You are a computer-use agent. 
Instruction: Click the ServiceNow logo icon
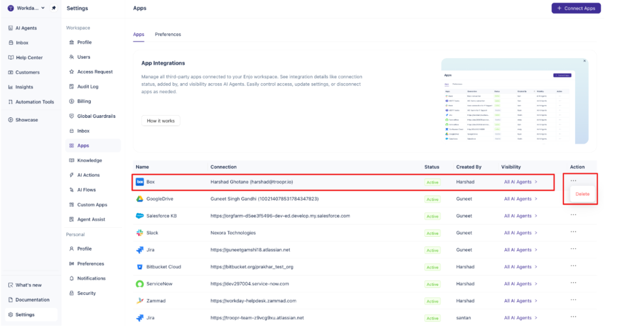[x=139, y=284]
